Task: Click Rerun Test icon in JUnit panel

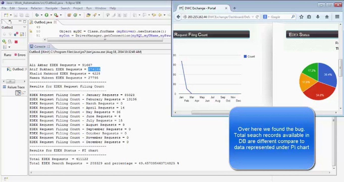Action: (x=4, y=41)
